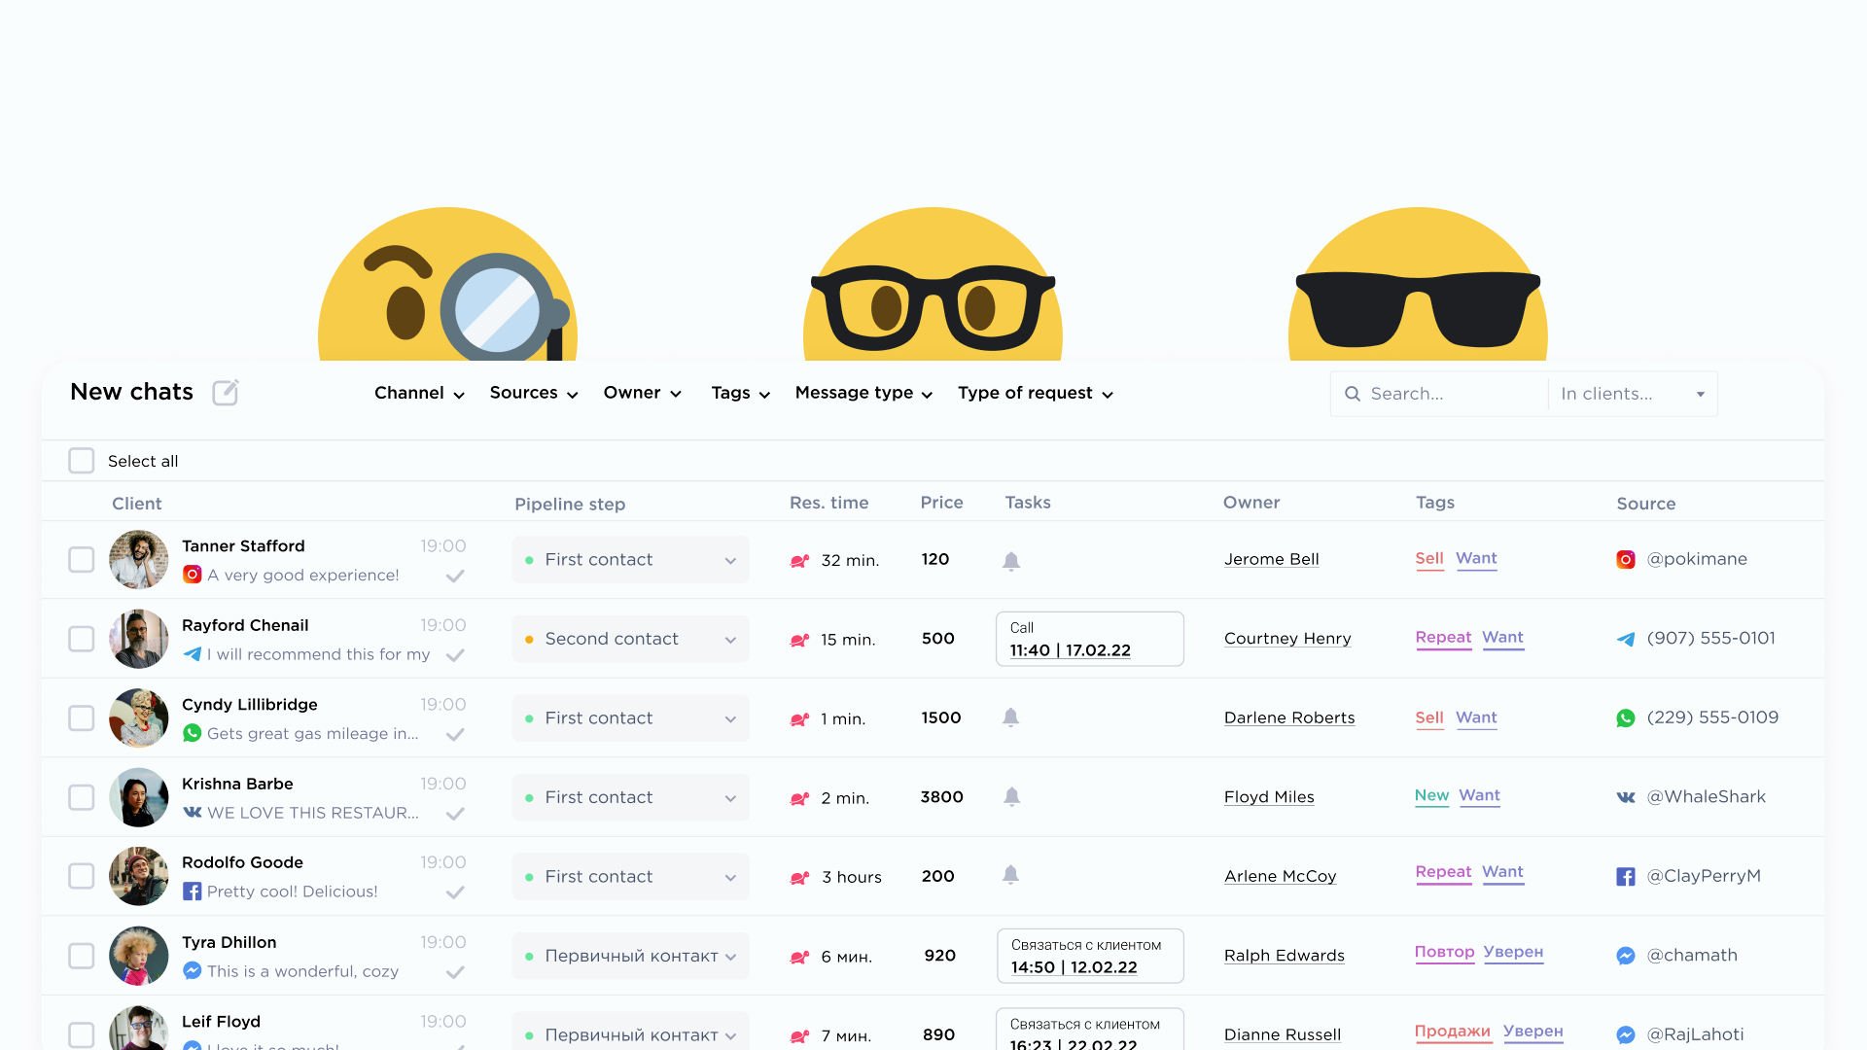The image size is (1867, 1050).
Task: Click the WhatsApp icon beside (229) 555-0109
Action: pyautogui.click(x=1626, y=718)
